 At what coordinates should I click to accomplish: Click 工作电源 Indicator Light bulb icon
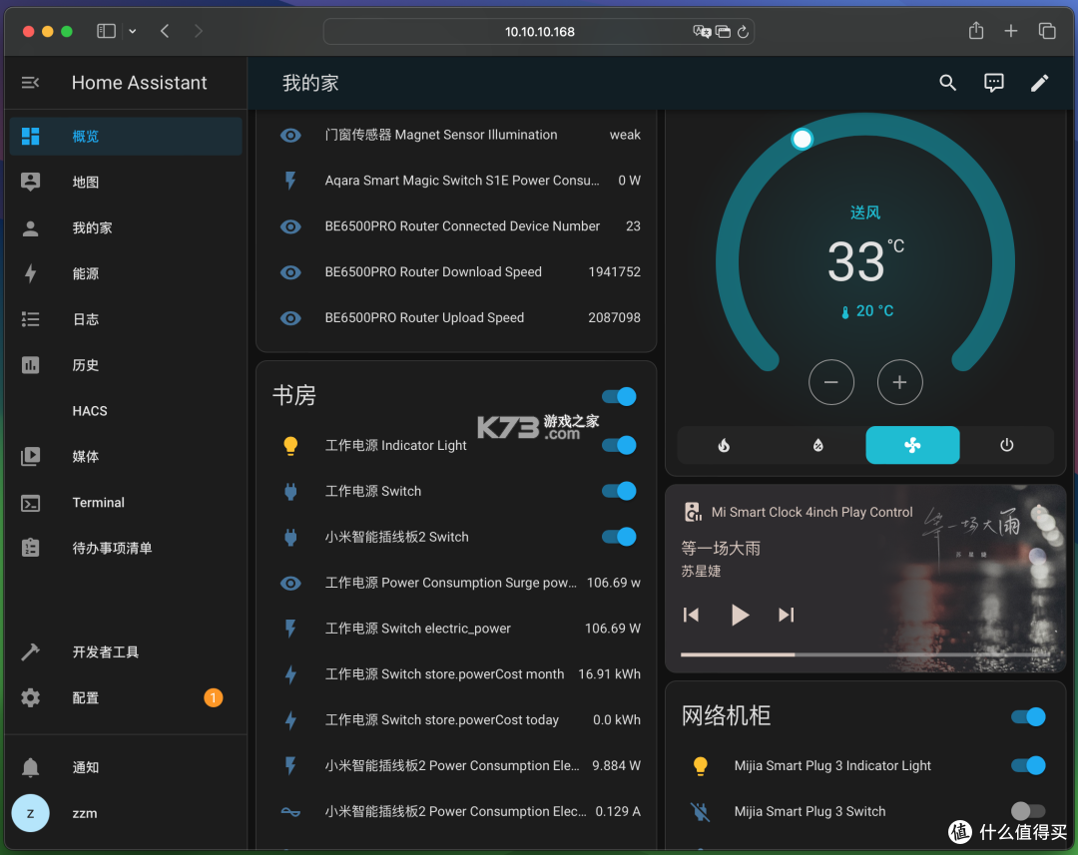[x=290, y=445]
